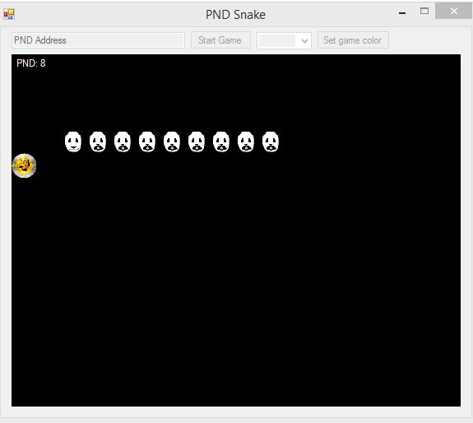Click the PND Snake window title
This screenshot has width=473, height=423.
(235, 15)
